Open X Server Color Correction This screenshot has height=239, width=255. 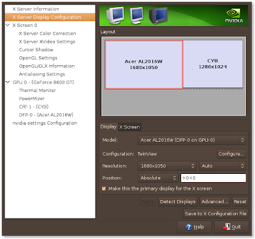[x=47, y=33]
